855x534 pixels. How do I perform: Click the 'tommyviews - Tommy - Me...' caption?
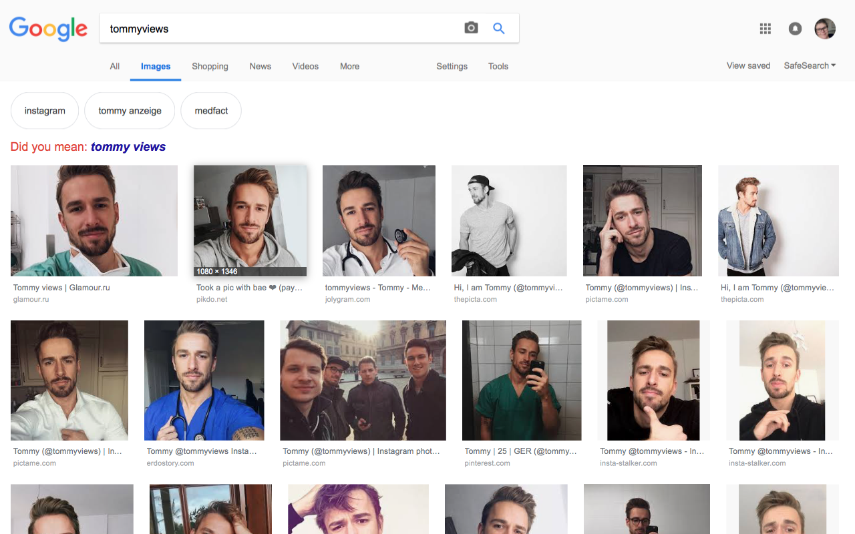point(378,288)
